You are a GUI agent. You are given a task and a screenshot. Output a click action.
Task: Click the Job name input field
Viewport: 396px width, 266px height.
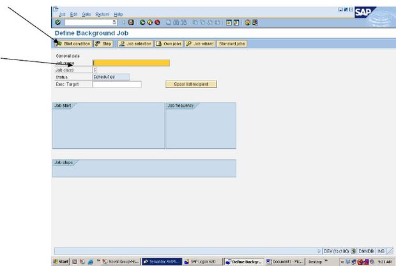(x=131, y=63)
